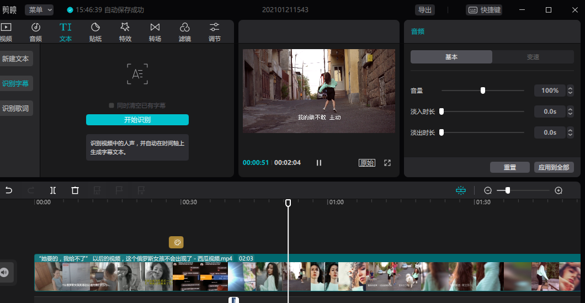
Task: Mute the video track speaker icon
Action: click(4, 273)
